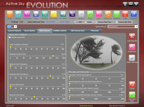Screen dimensions: 144x107
Task: Check Disable Winds Aloft
Action: point(10,37)
